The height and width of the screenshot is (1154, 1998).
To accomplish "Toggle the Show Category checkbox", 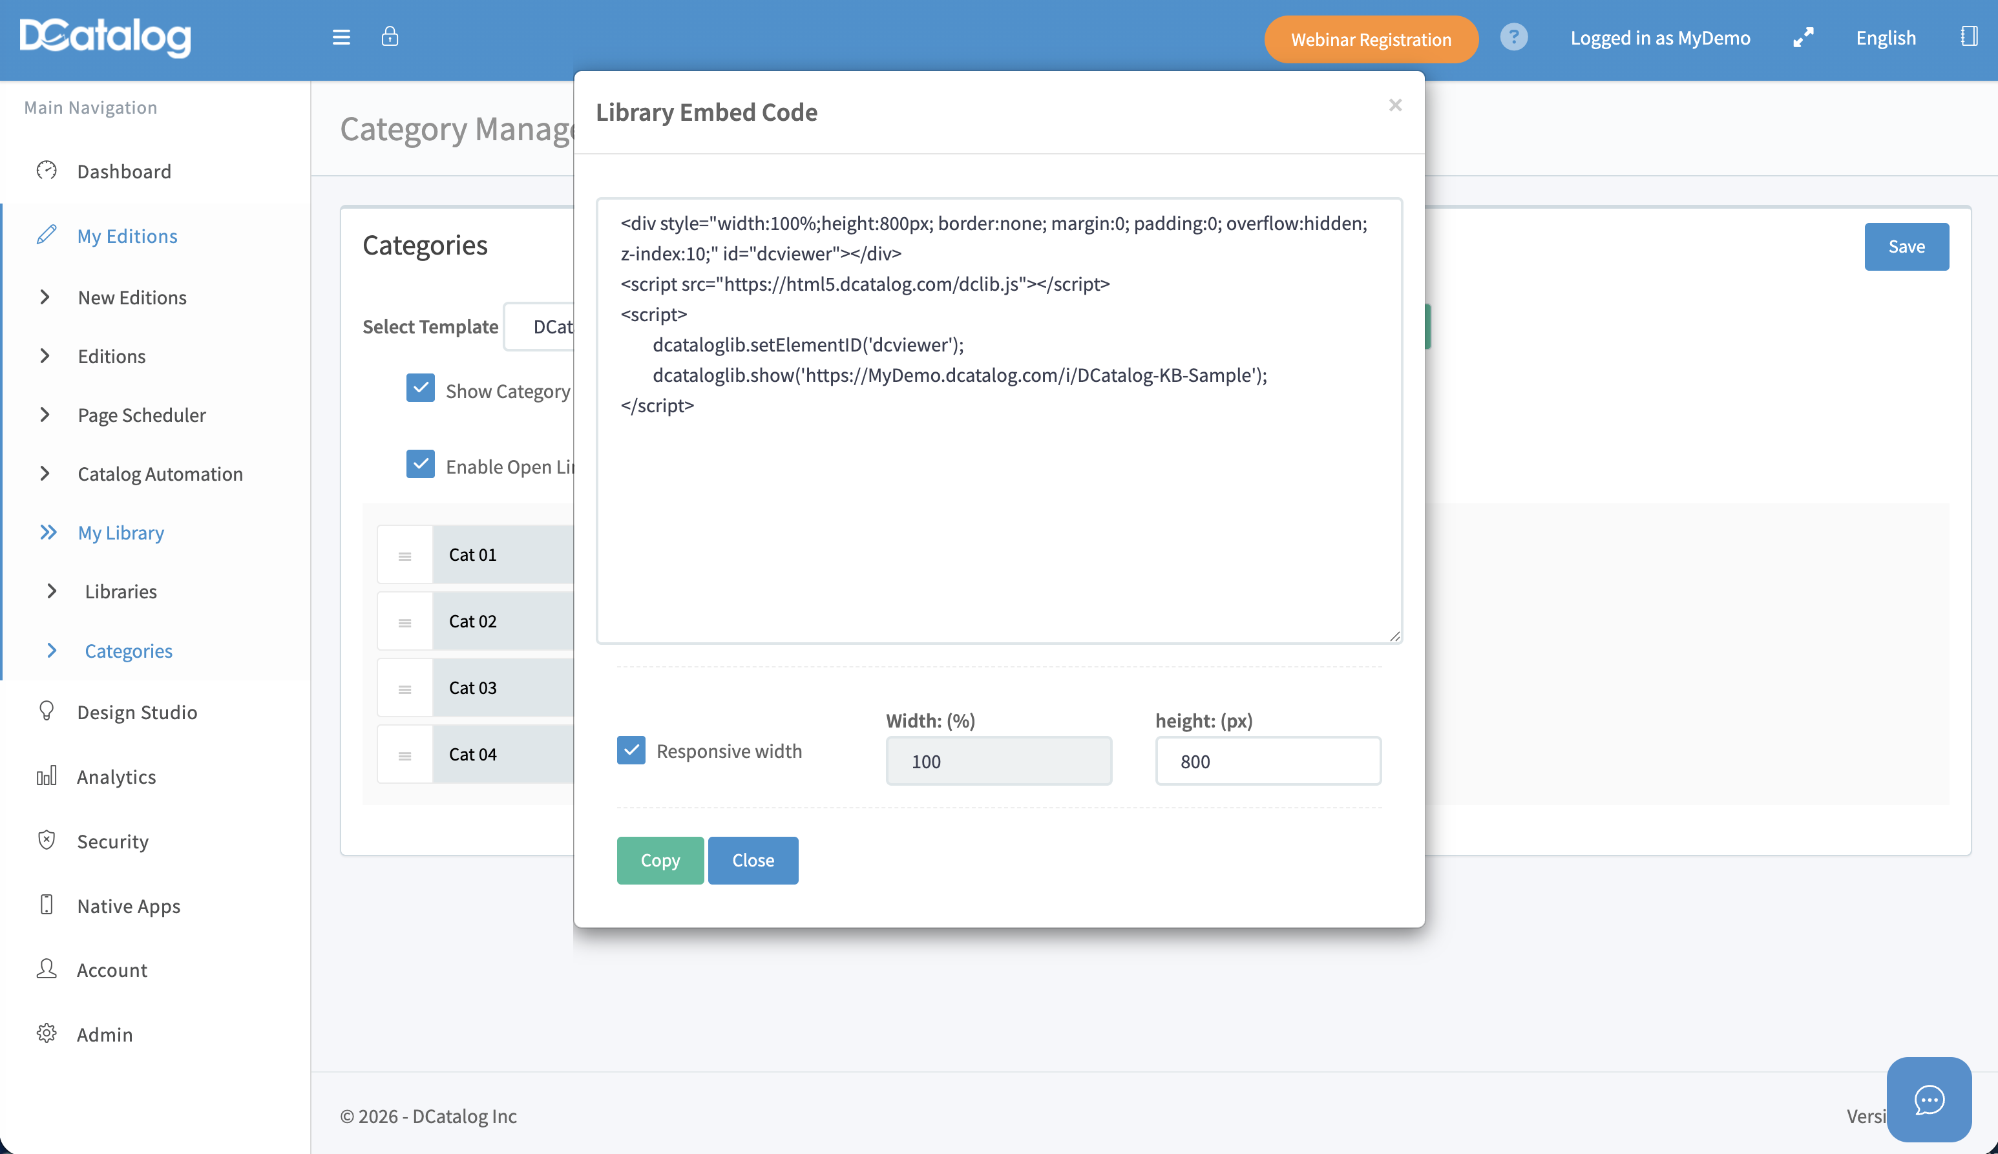I will click(x=420, y=388).
